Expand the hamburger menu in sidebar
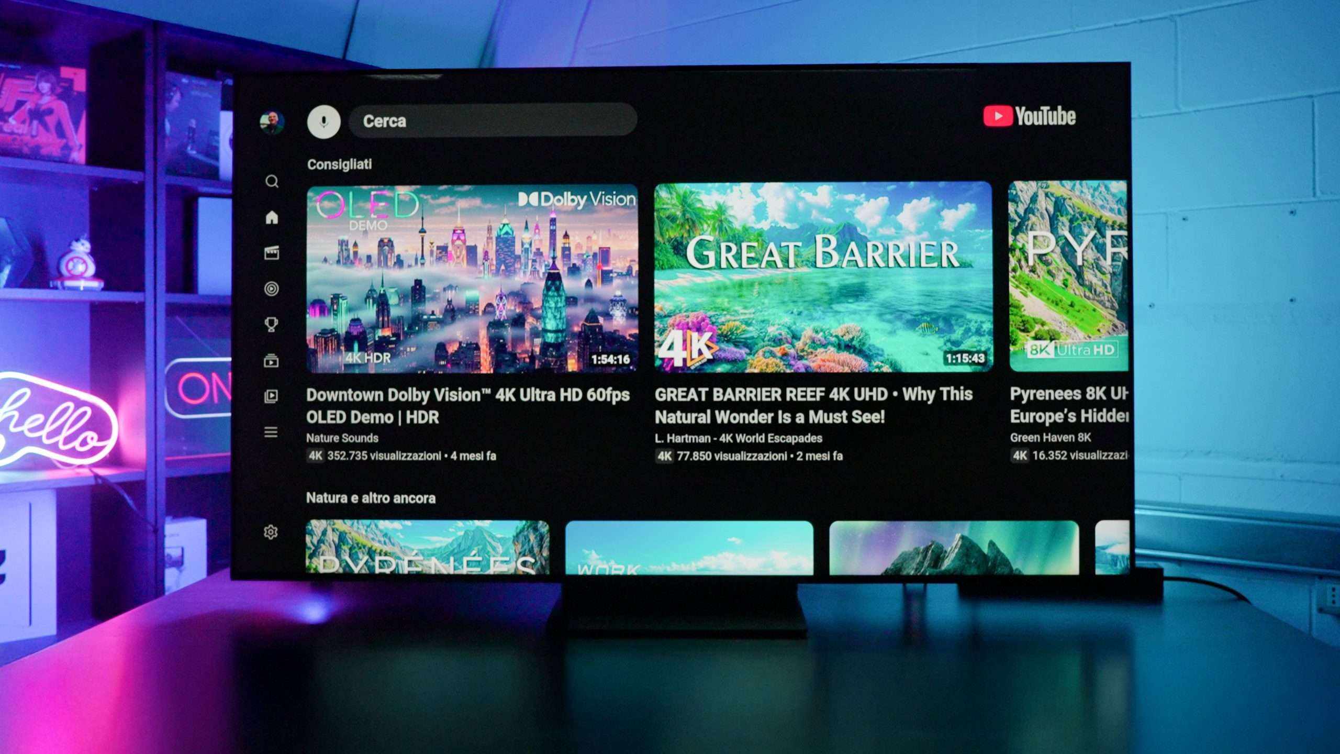1340x754 pixels. [271, 432]
